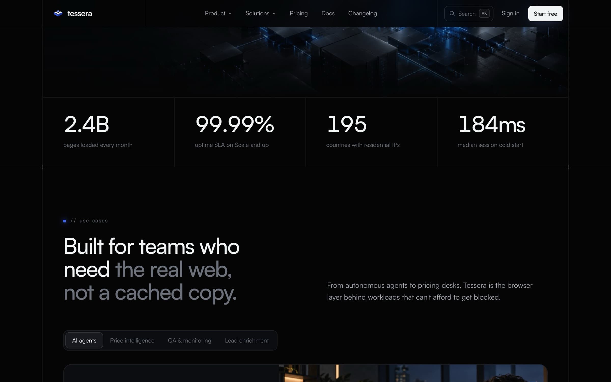Switch to the QA & monitoring tab

pyautogui.click(x=189, y=340)
